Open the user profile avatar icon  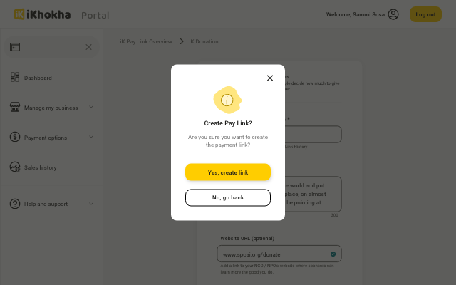(x=393, y=14)
